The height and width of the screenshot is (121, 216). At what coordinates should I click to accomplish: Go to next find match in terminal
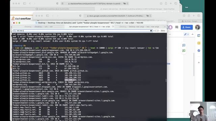(x=158, y=31)
